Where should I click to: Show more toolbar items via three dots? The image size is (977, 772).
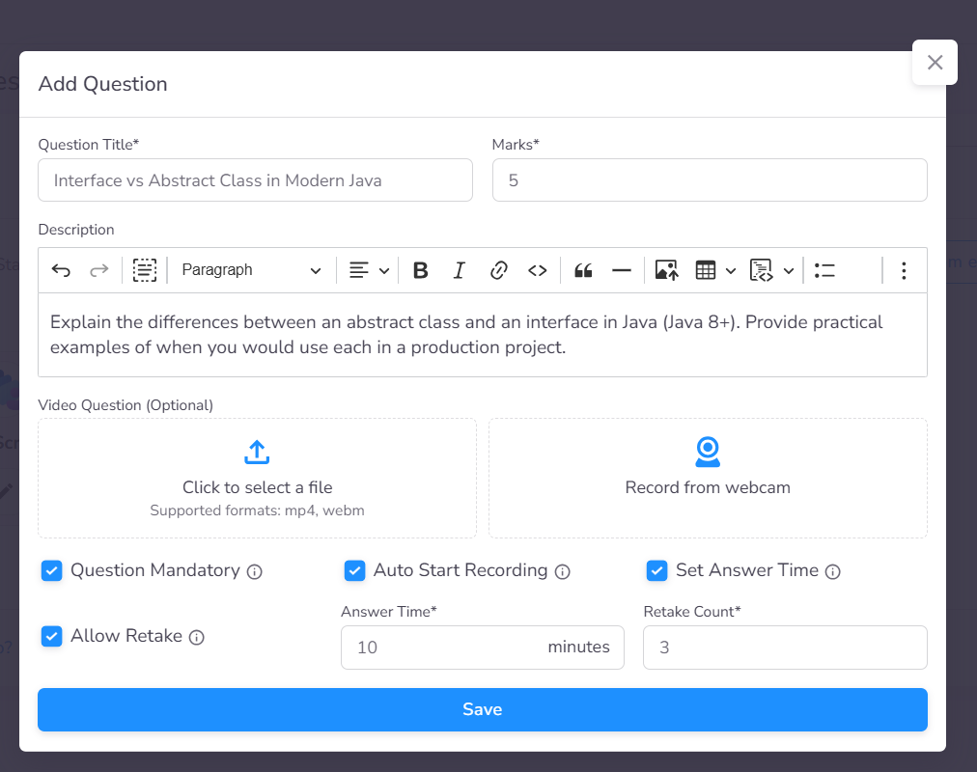(904, 270)
